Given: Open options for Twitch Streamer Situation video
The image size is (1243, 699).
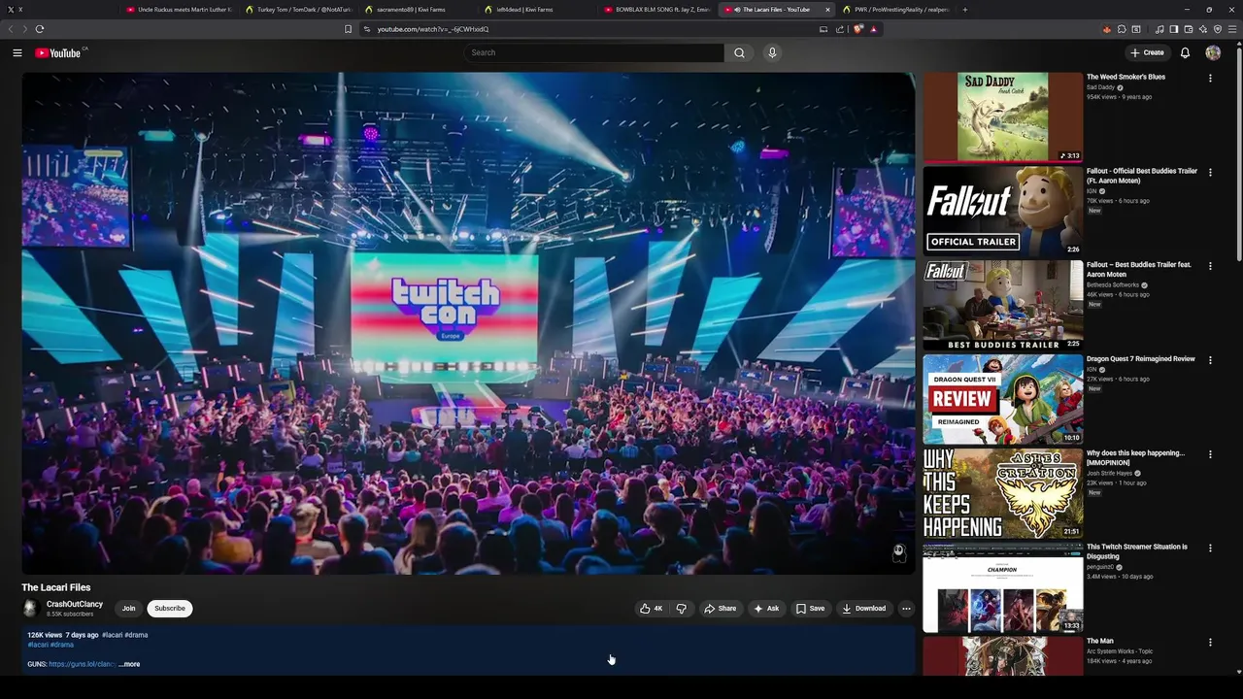Looking at the screenshot, I should click(x=1210, y=549).
